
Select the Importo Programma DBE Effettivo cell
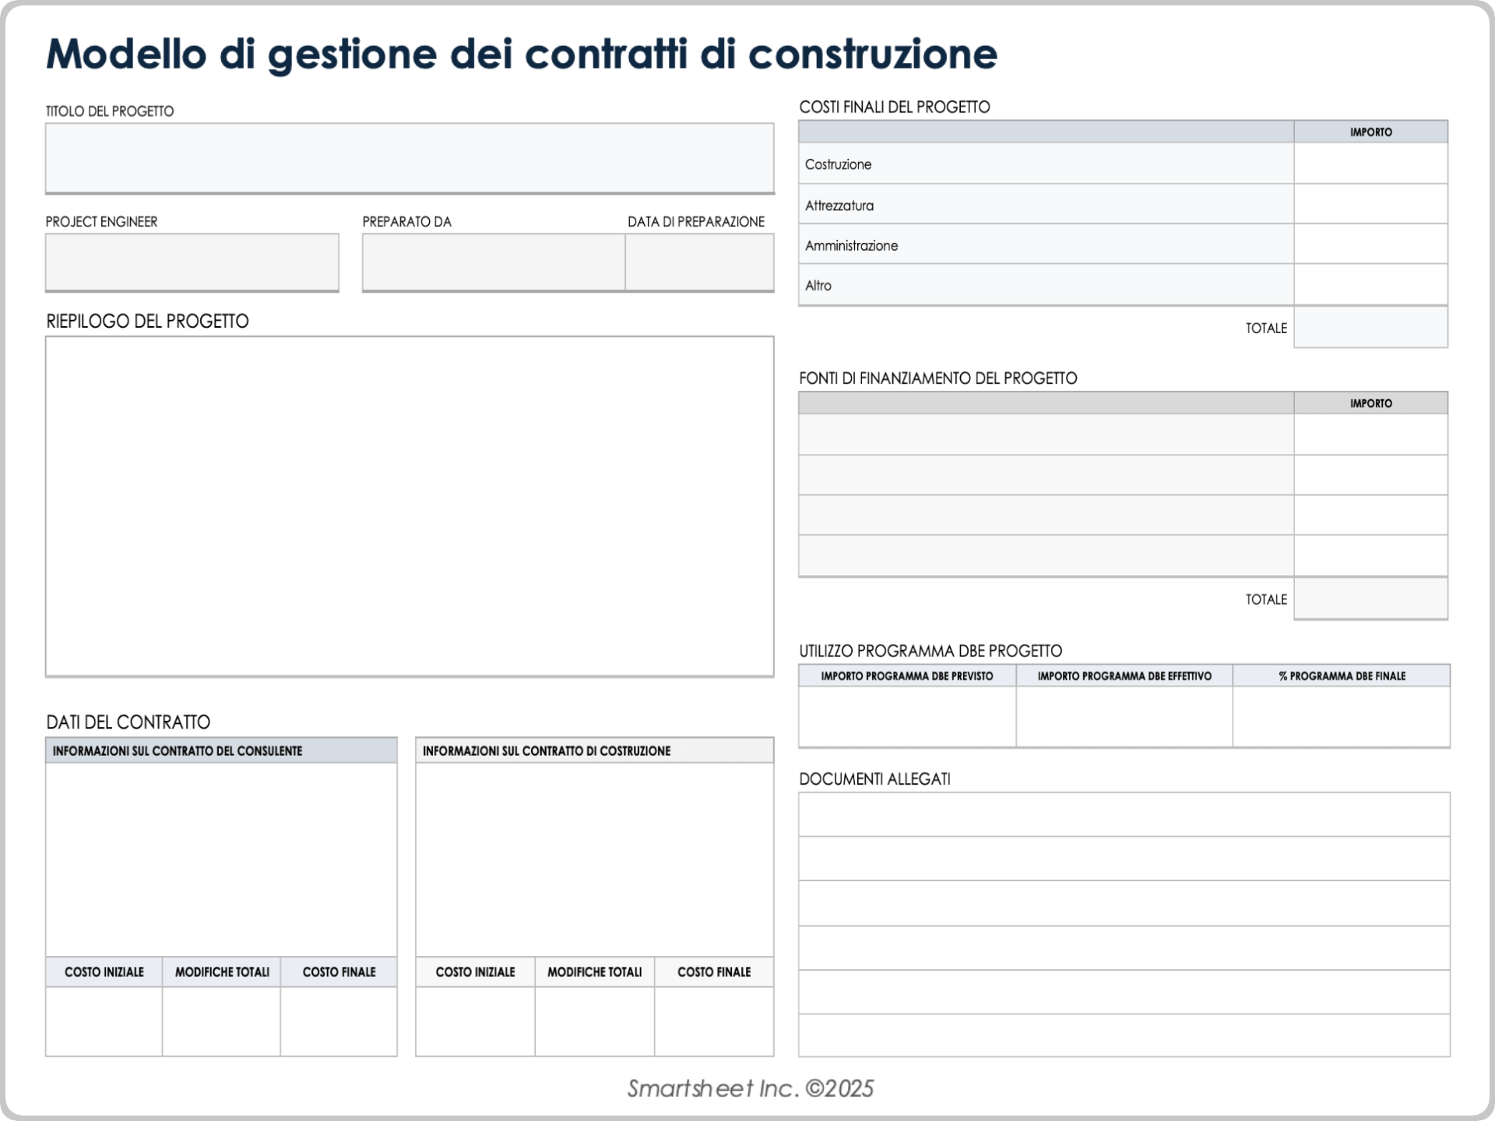(1124, 716)
